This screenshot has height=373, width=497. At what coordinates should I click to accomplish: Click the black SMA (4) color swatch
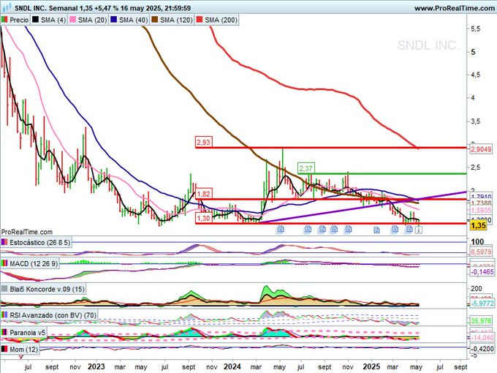[35, 20]
